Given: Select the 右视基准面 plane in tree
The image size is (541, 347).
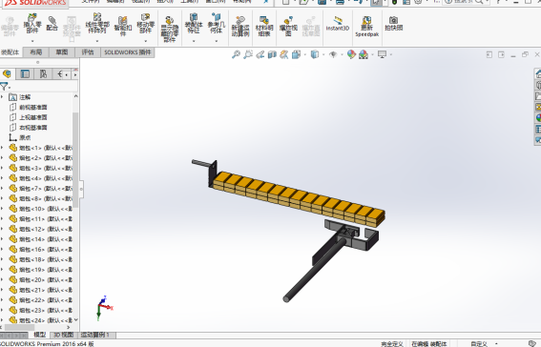Looking at the screenshot, I should point(29,128).
